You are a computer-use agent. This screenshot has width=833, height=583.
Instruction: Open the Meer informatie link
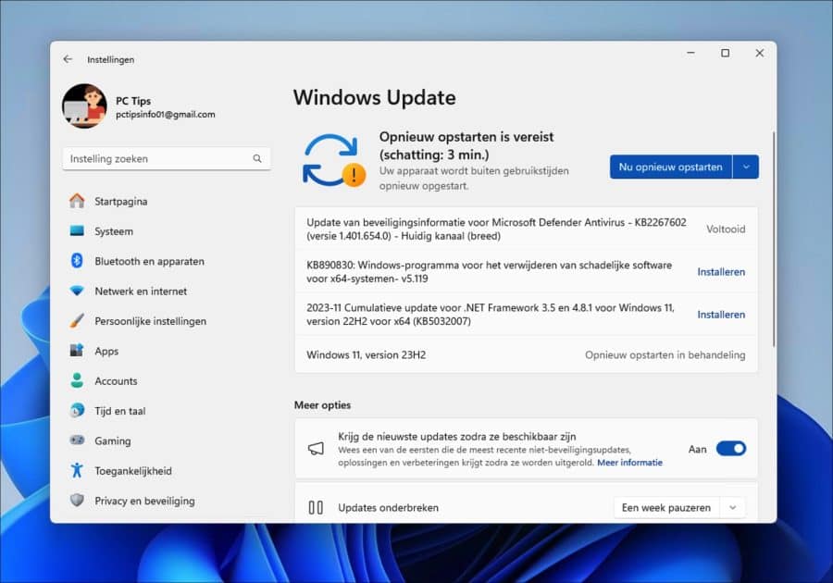coord(629,463)
